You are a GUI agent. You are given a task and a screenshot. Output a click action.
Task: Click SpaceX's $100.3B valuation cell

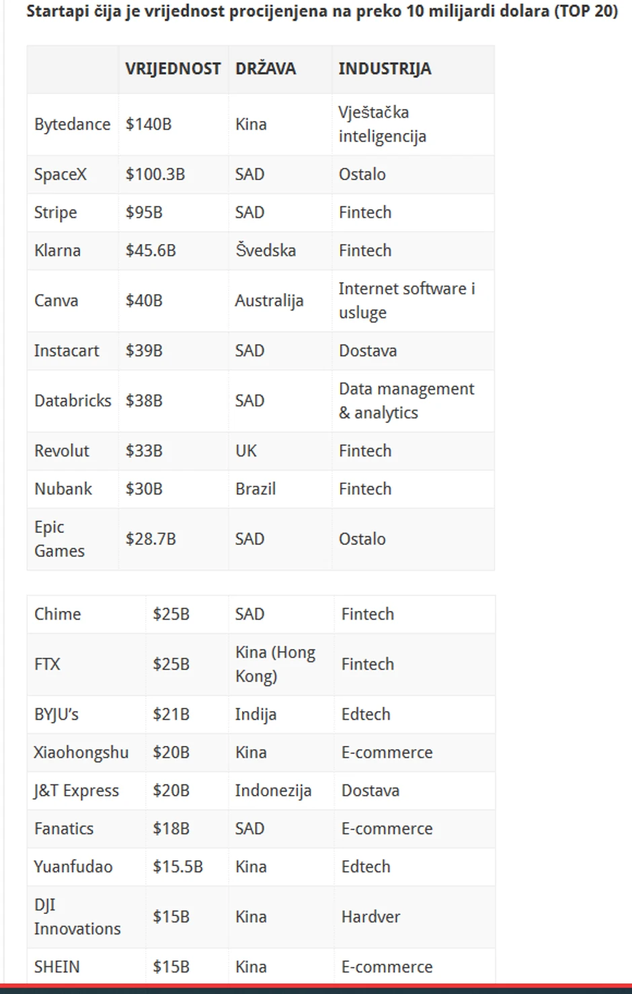(x=155, y=175)
